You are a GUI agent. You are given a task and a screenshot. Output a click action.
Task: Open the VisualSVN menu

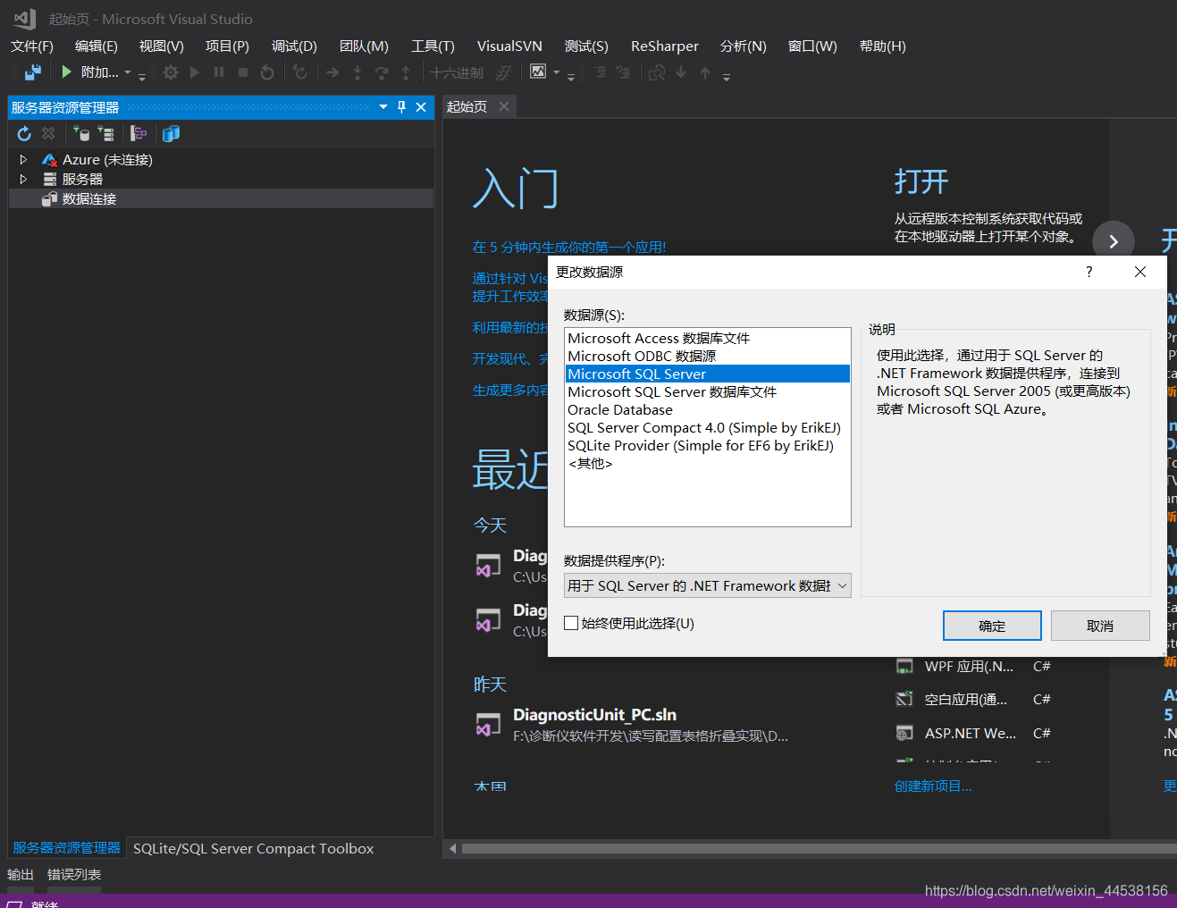(509, 46)
